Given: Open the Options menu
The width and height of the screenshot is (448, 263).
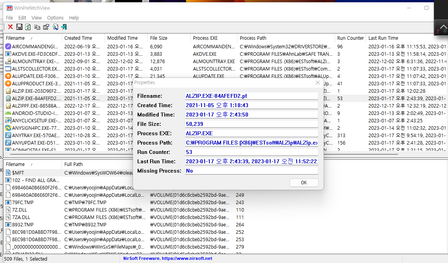Looking at the screenshot, I should click(x=55, y=18).
